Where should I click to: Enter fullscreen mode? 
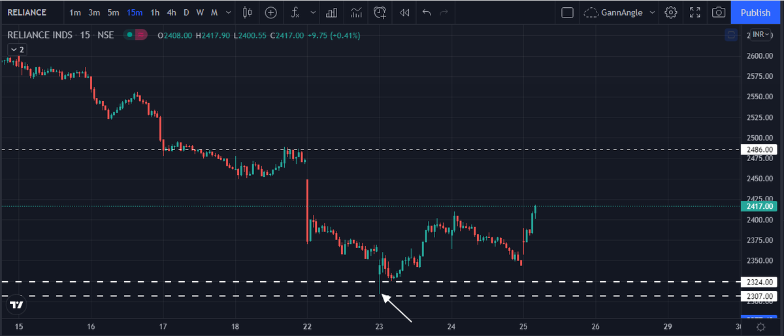pos(695,12)
